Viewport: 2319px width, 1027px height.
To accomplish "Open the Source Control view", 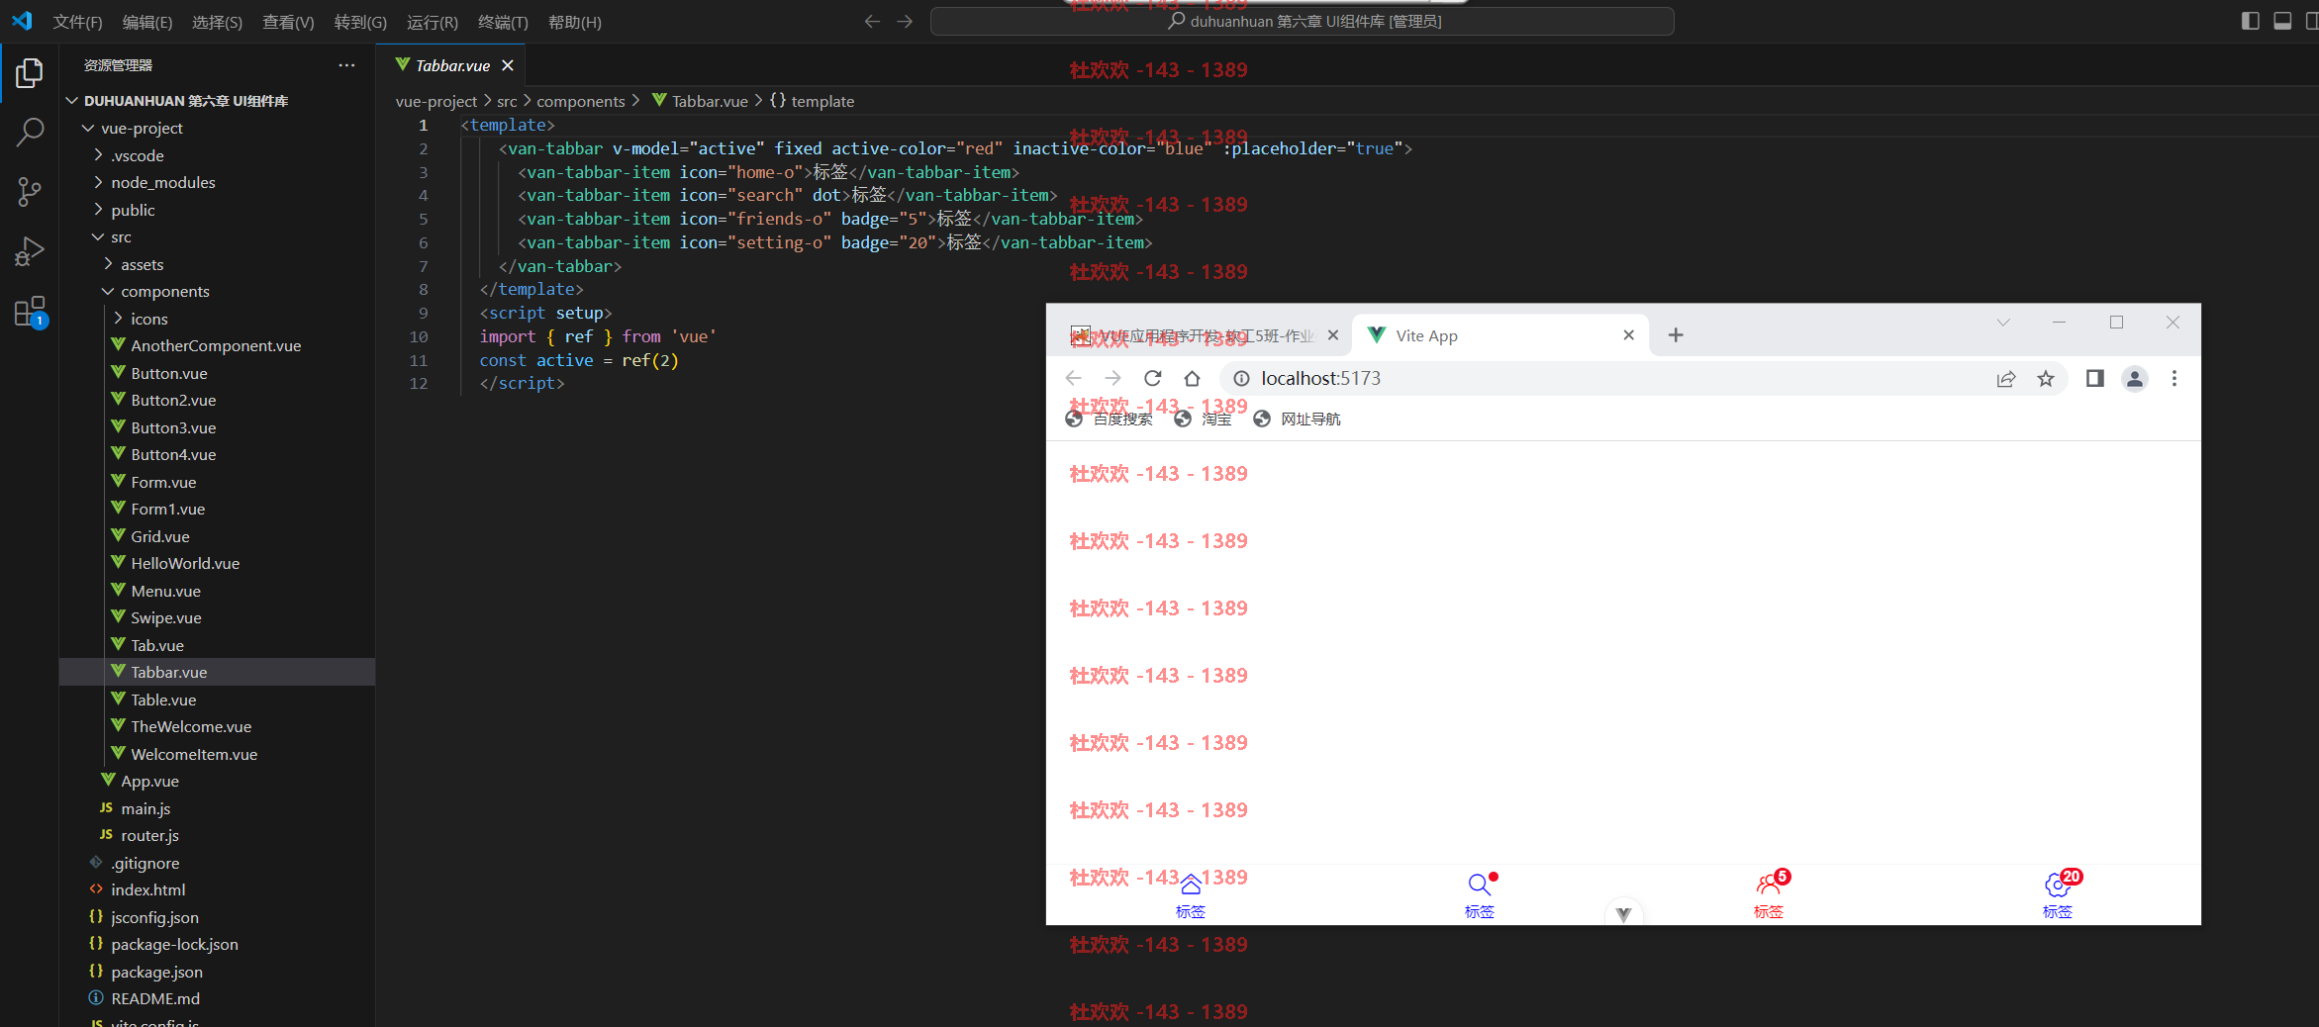I will pyautogui.click(x=30, y=192).
